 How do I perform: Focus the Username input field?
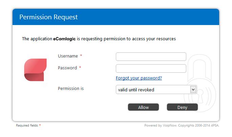151,56
